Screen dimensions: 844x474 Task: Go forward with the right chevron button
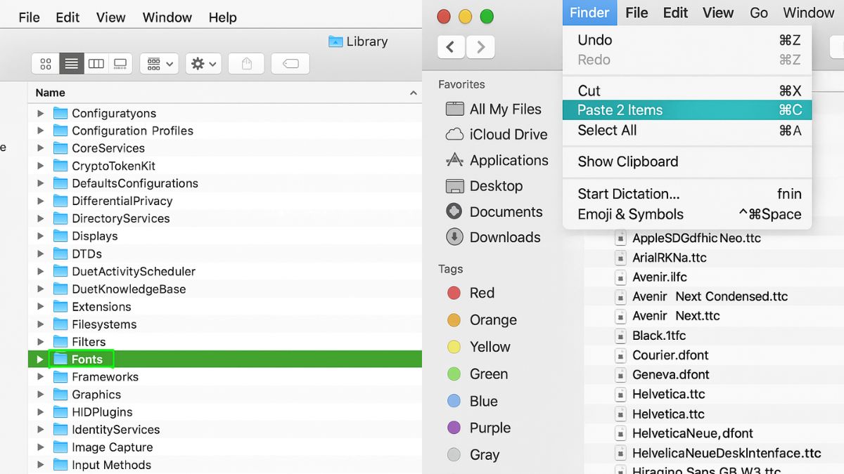(480, 47)
